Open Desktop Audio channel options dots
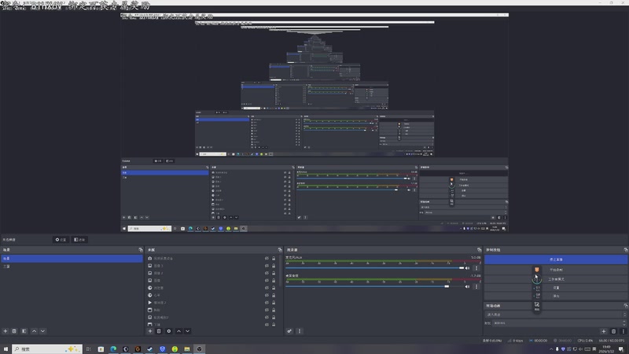The width and height of the screenshot is (629, 354). (x=476, y=286)
